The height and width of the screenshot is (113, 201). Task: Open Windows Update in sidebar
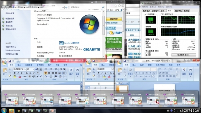coord(13,51)
